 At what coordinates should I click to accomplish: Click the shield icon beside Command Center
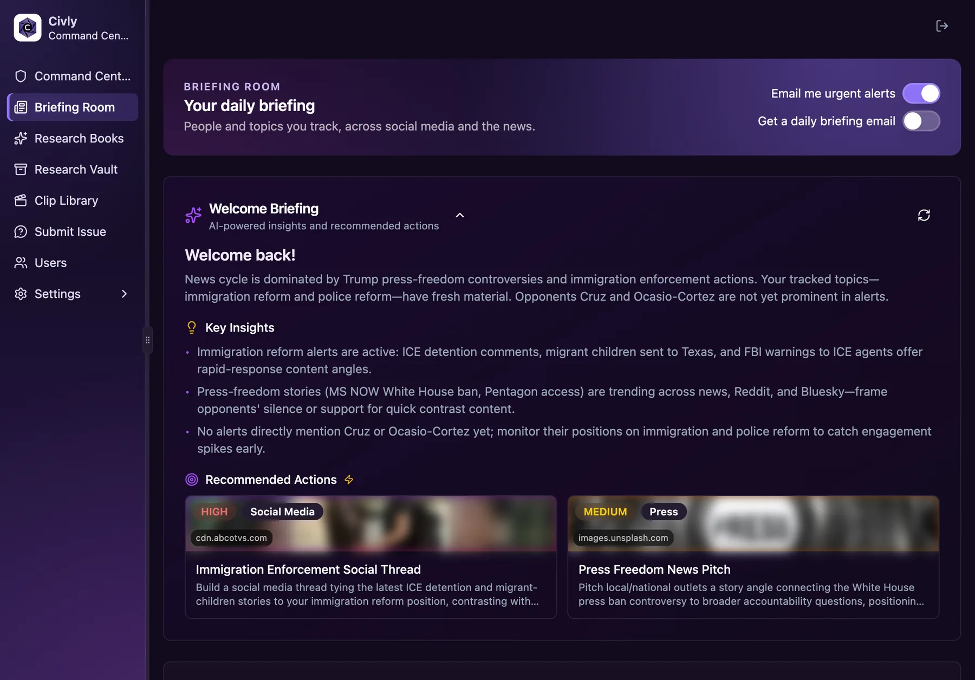(21, 76)
